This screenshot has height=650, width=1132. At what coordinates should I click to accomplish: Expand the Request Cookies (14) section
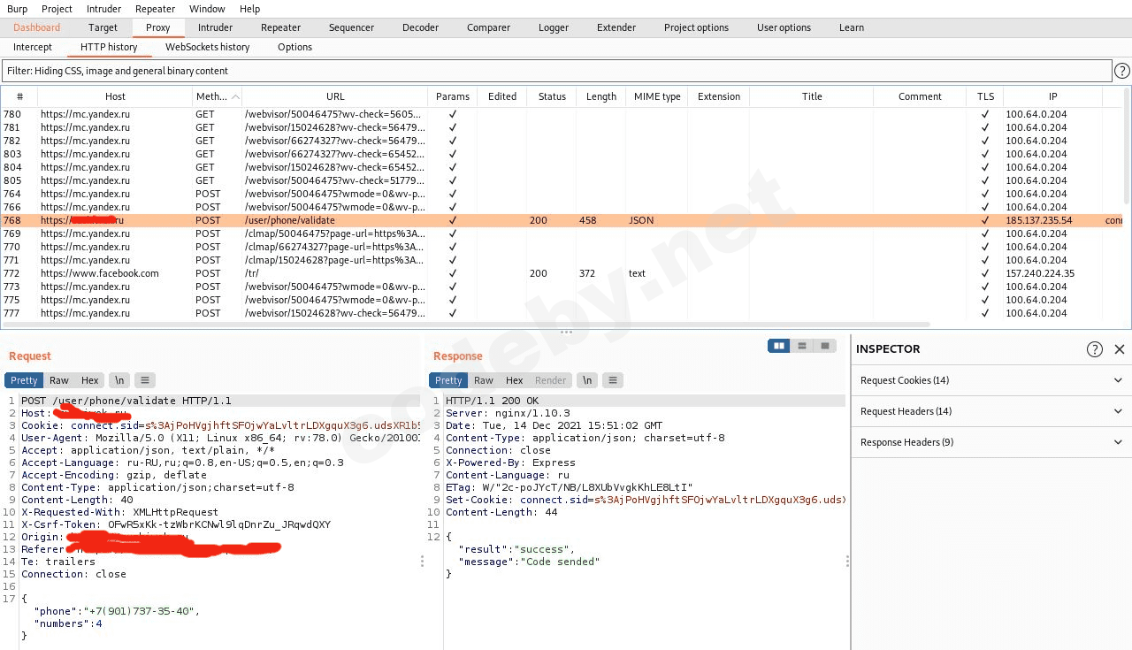[990, 380]
